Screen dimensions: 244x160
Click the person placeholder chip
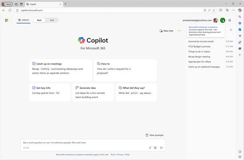(134, 93)
